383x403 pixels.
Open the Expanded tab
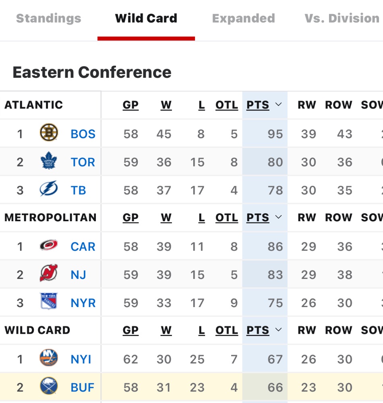pyautogui.click(x=244, y=19)
